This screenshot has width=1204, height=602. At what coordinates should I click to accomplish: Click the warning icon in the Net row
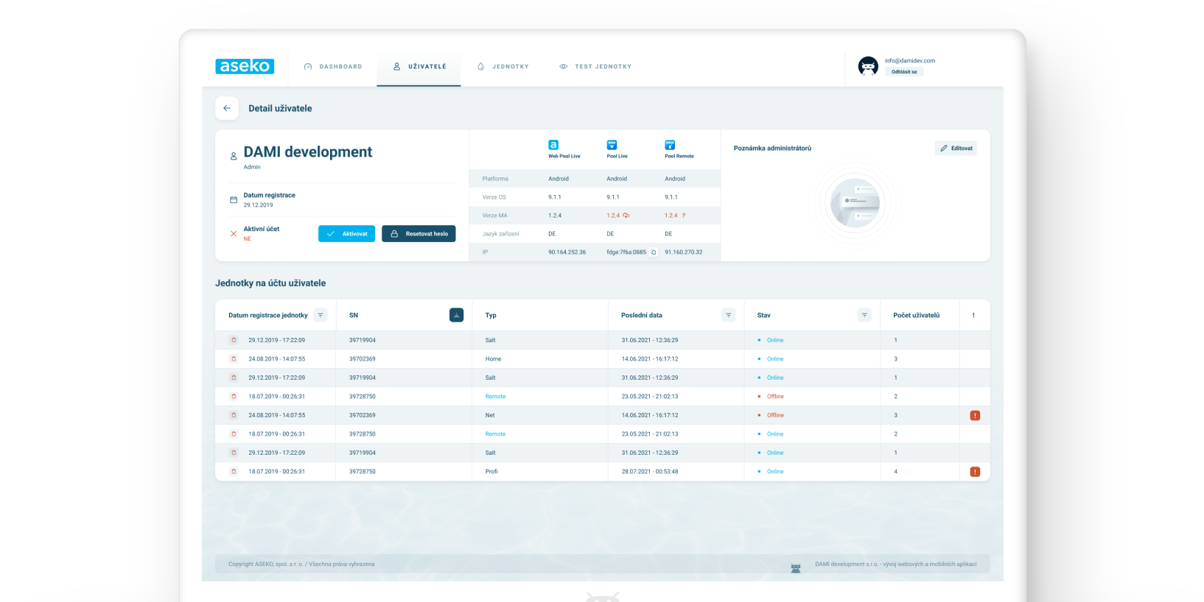[975, 416]
